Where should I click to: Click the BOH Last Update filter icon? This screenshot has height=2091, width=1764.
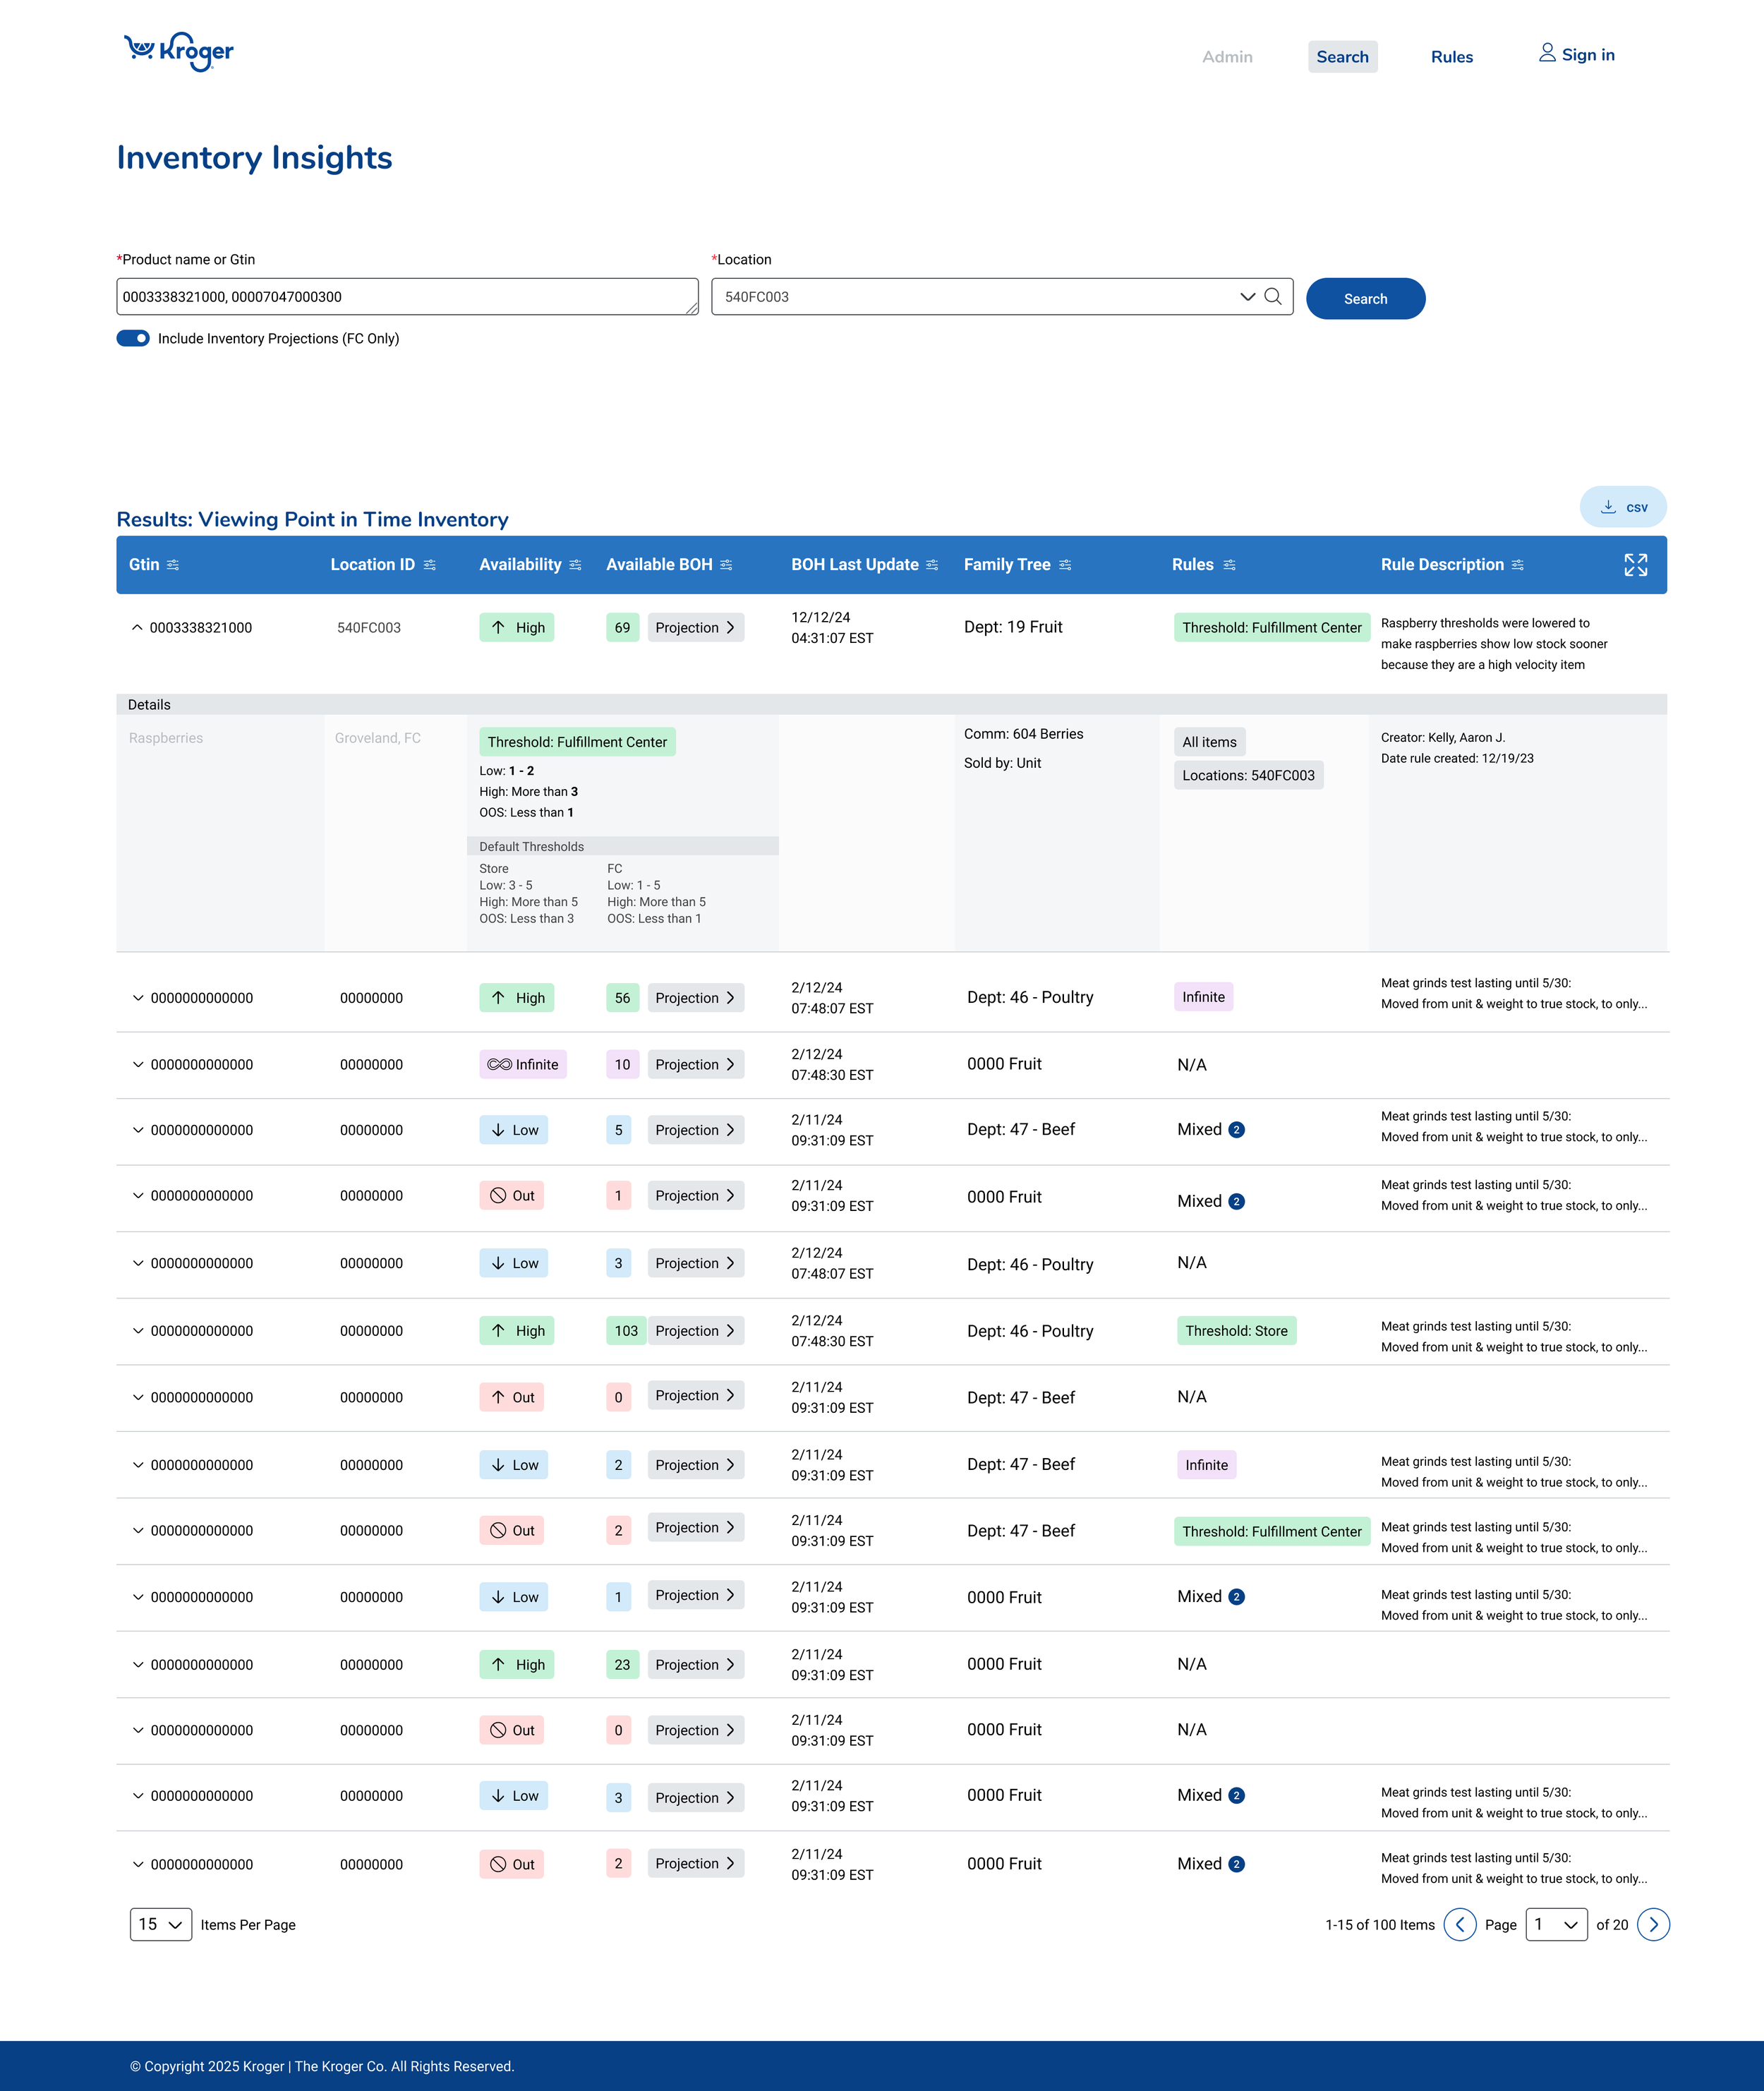click(x=932, y=565)
